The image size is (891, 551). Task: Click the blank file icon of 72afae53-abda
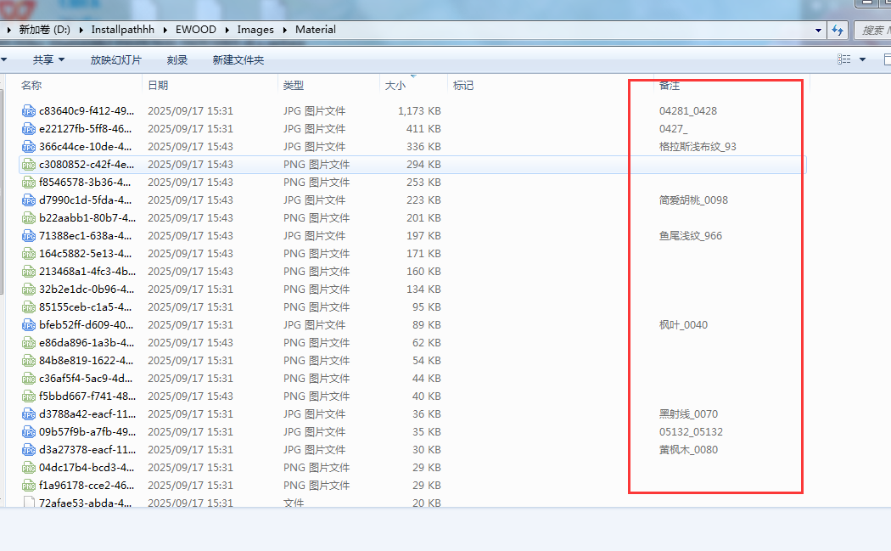[x=29, y=503]
